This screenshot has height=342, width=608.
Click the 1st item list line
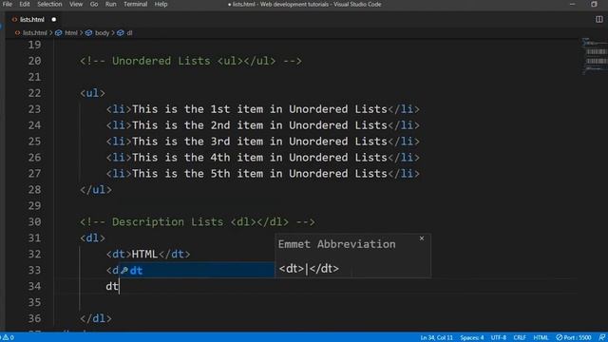tap(263, 109)
